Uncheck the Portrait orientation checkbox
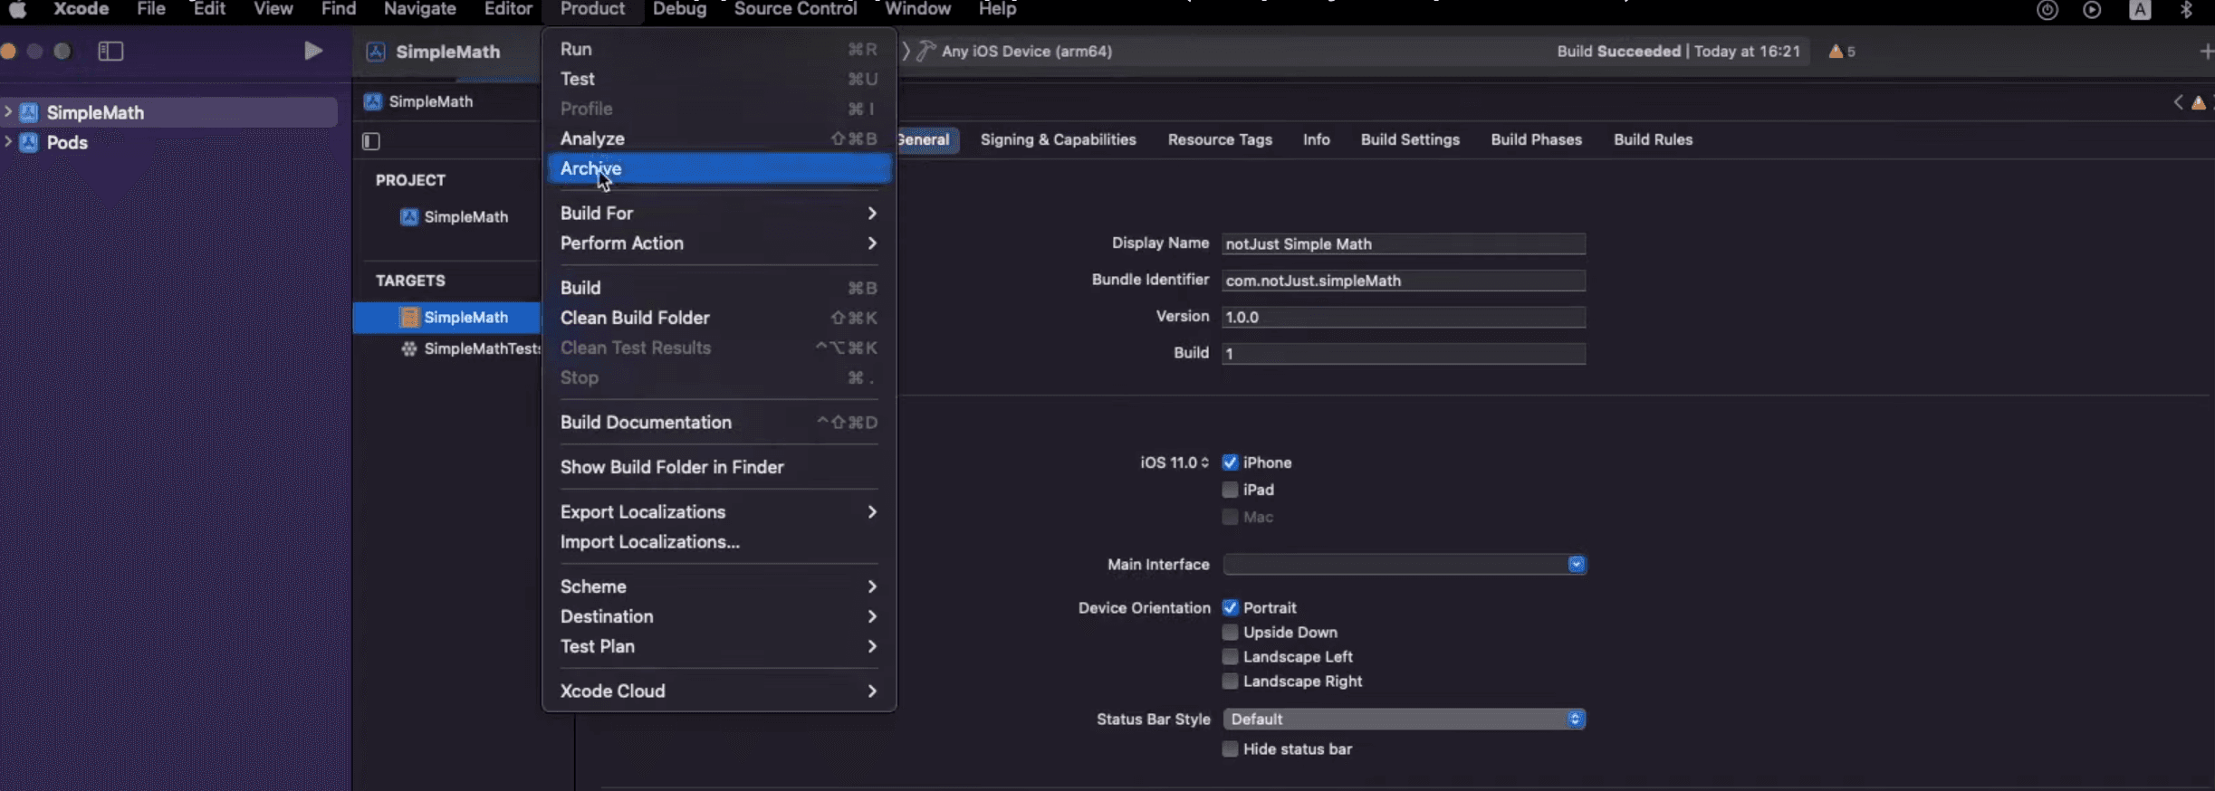 tap(1230, 607)
